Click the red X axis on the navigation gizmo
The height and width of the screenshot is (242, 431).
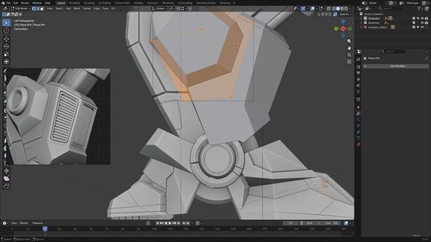(x=343, y=28)
